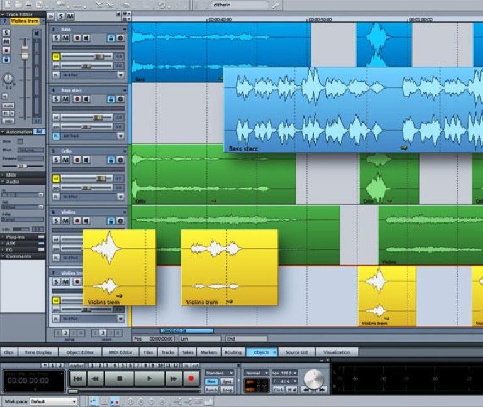Open the Visualization tab
The width and height of the screenshot is (483, 407).
[x=336, y=352]
